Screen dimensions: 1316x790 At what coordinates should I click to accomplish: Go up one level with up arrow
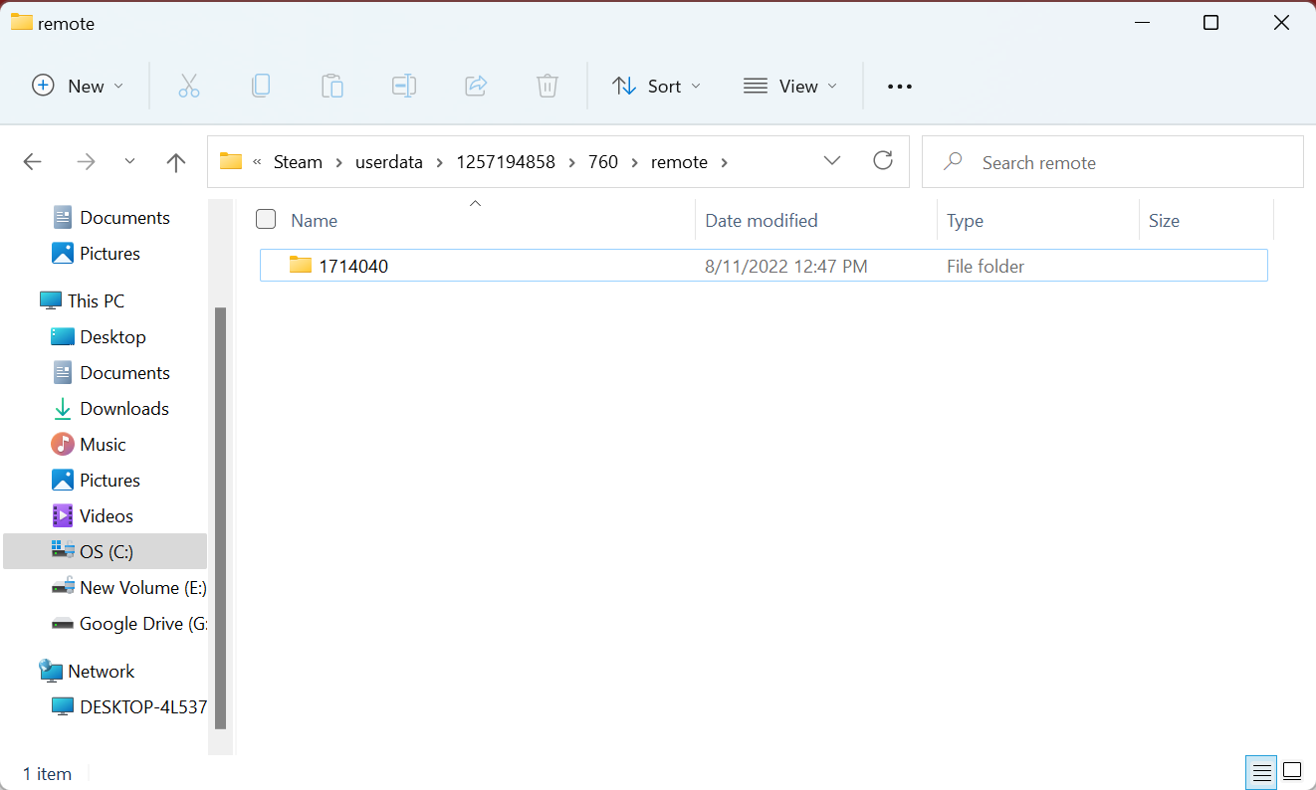(x=176, y=162)
